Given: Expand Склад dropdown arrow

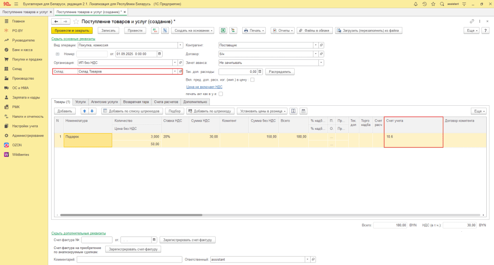Looking at the screenshot, I should pyautogui.click(x=175, y=71).
